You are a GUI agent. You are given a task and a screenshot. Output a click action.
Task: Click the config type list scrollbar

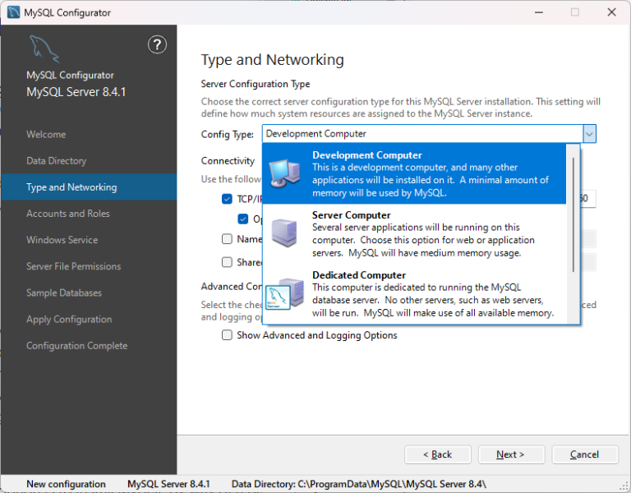point(573,215)
